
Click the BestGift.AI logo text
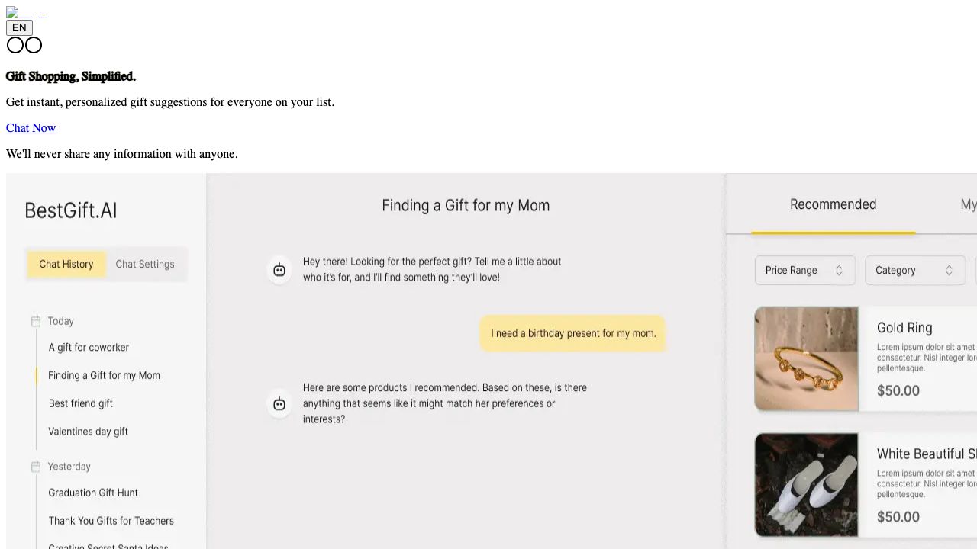pyautogui.click(x=71, y=210)
